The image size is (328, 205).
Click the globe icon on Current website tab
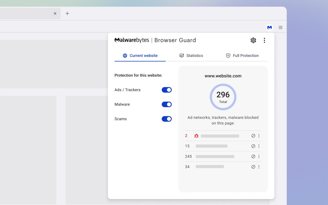(125, 55)
